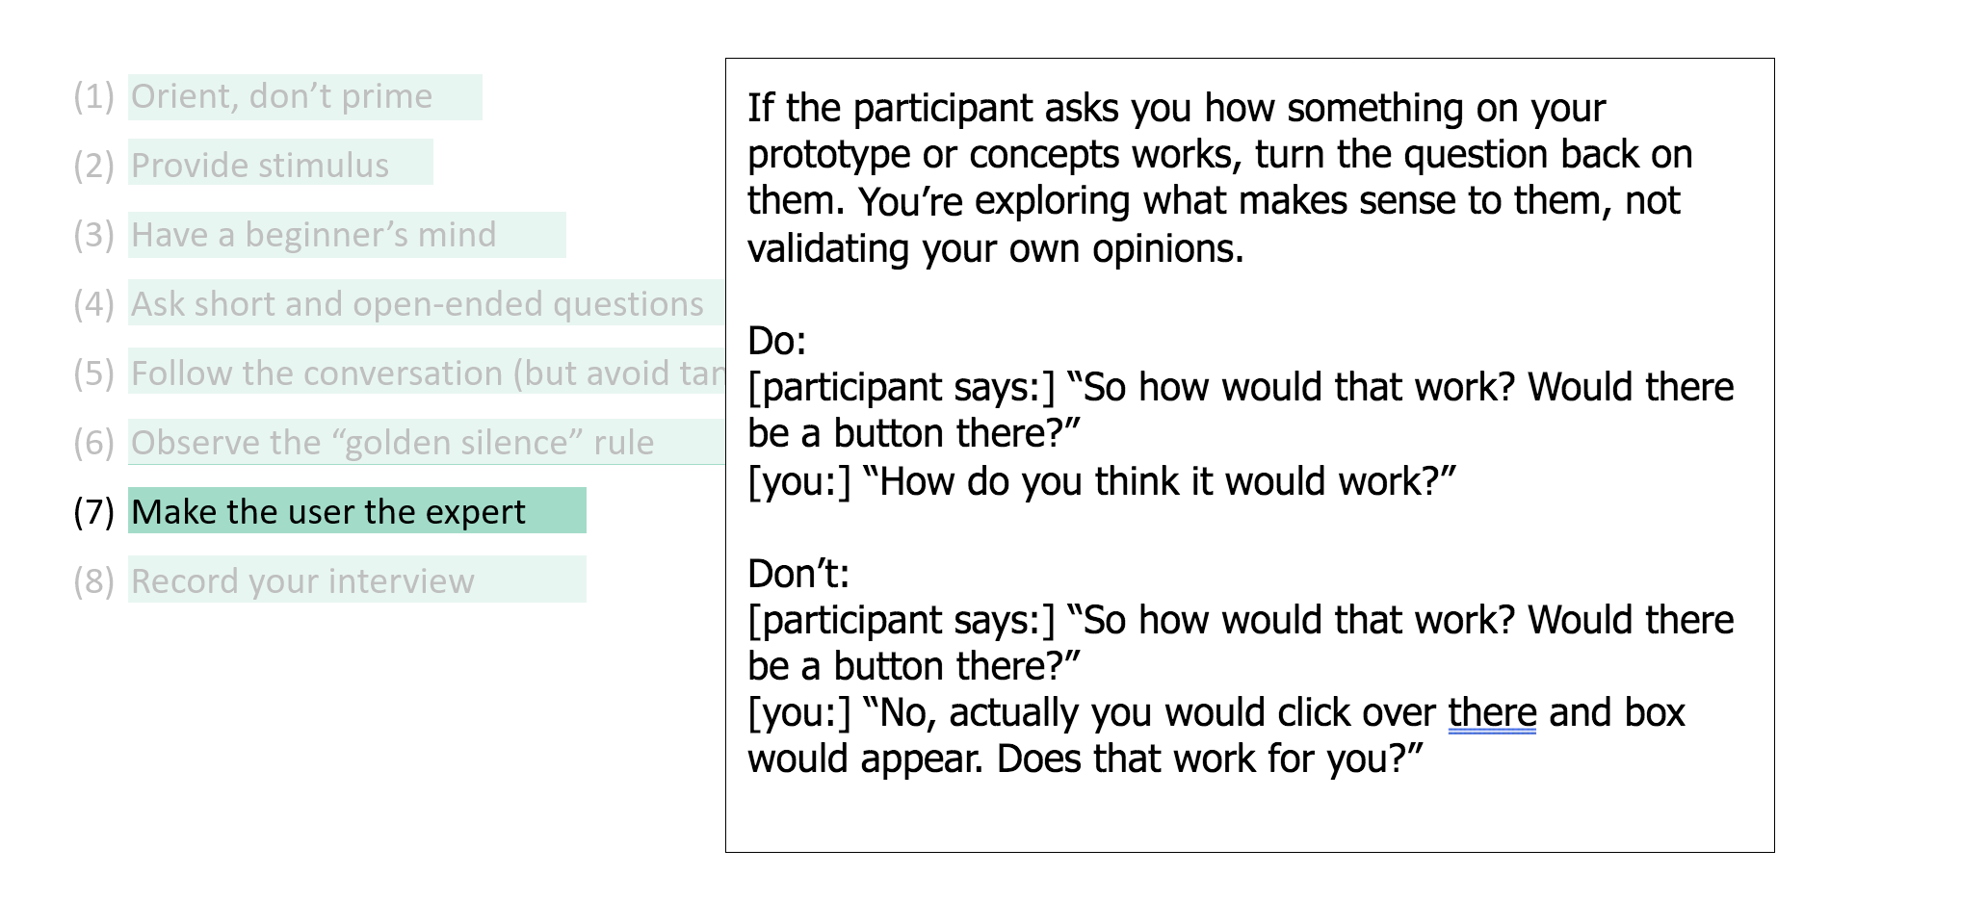1961x901 pixels.
Task: Click the number (7) beside the highlighted item
Action: 94,511
